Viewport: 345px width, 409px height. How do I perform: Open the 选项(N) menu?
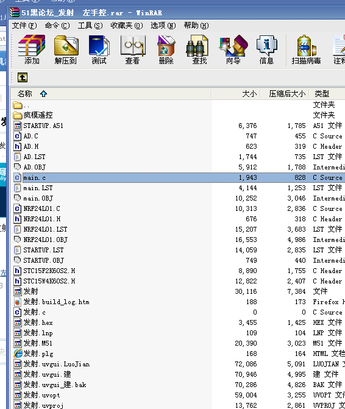coord(163,26)
